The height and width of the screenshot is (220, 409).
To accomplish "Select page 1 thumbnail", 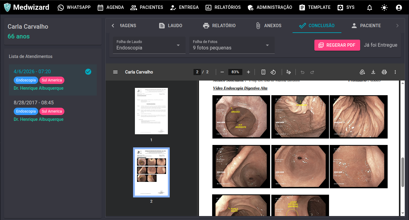I will coord(151,111).
